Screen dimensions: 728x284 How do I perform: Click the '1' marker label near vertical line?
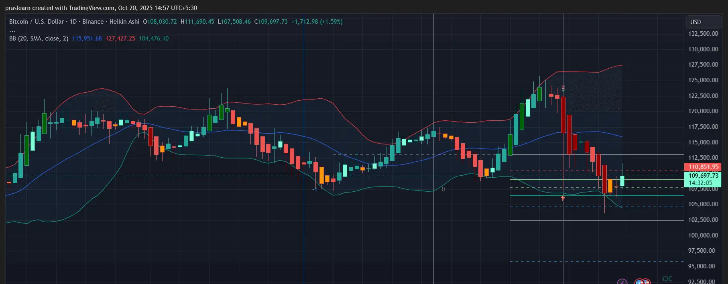[572, 189]
